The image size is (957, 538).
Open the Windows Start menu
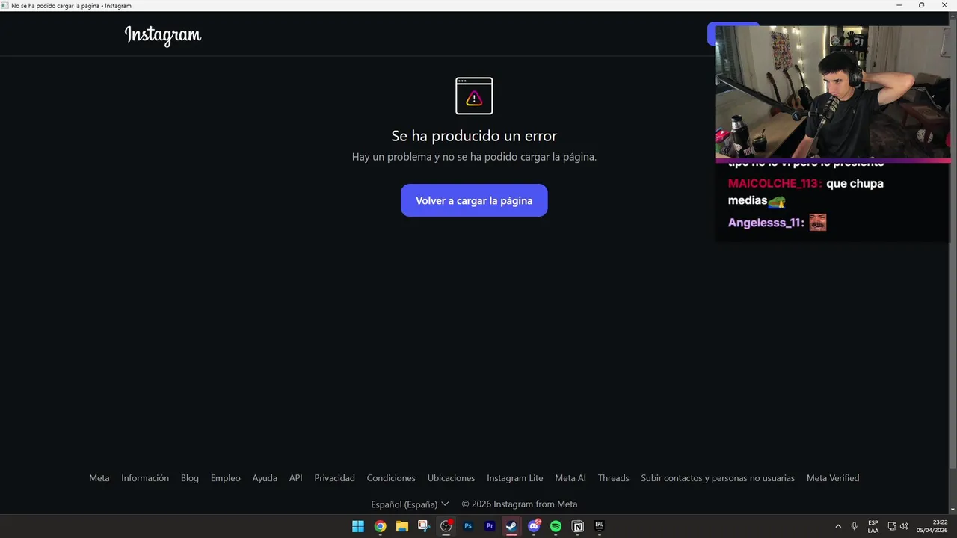coord(358,526)
